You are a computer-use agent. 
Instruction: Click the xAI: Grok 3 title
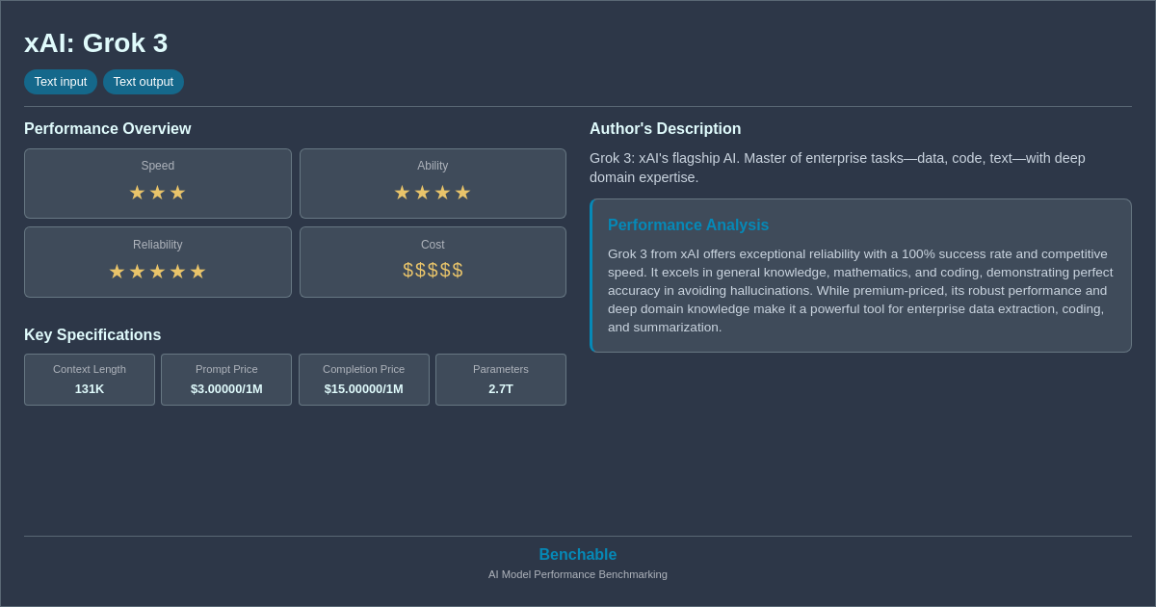click(95, 42)
